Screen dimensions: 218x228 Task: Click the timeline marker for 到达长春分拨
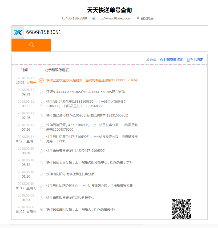41,163
